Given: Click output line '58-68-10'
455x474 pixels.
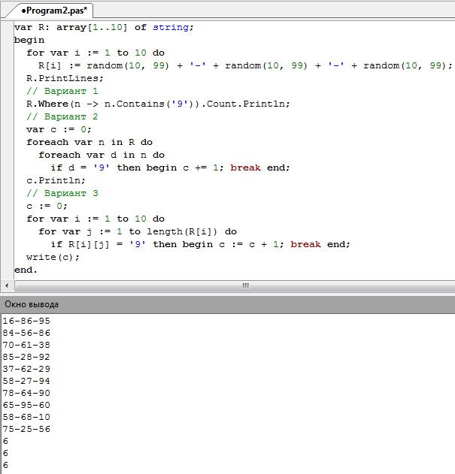Looking at the screenshot, I should pos(26,417).
